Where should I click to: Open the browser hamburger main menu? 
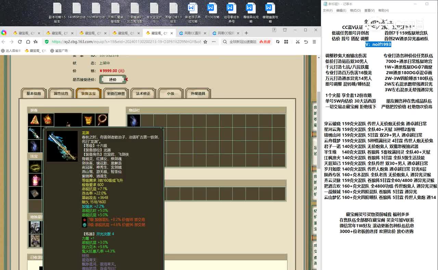[314, 42]
